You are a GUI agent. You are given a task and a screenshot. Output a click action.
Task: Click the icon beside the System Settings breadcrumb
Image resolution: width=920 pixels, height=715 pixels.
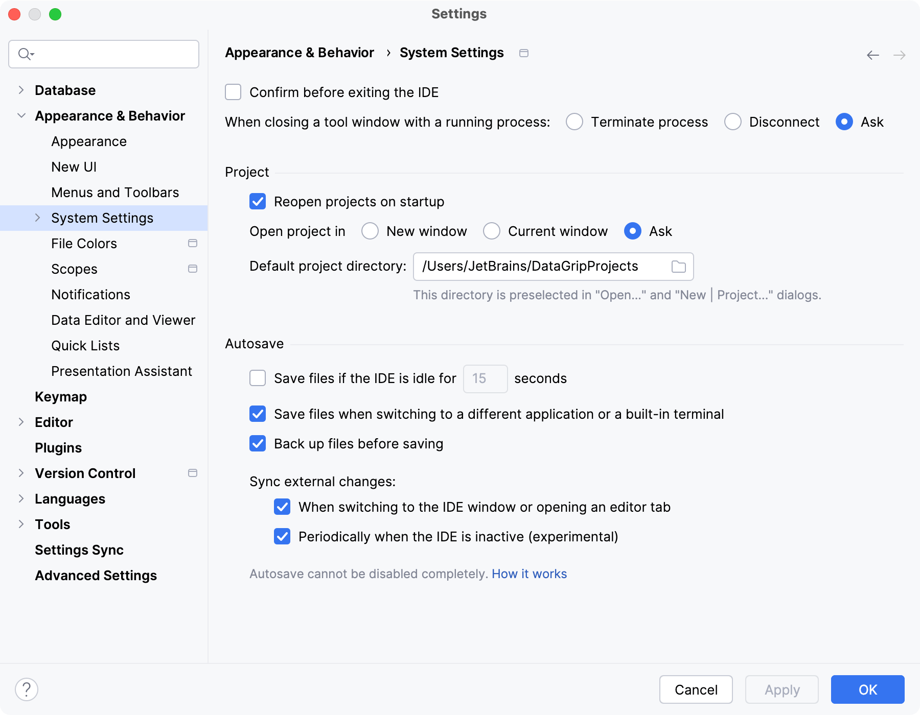pos(524,53)
